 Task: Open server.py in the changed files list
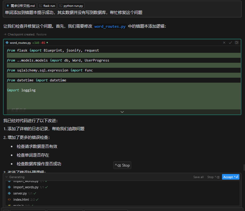pos(20,193)
